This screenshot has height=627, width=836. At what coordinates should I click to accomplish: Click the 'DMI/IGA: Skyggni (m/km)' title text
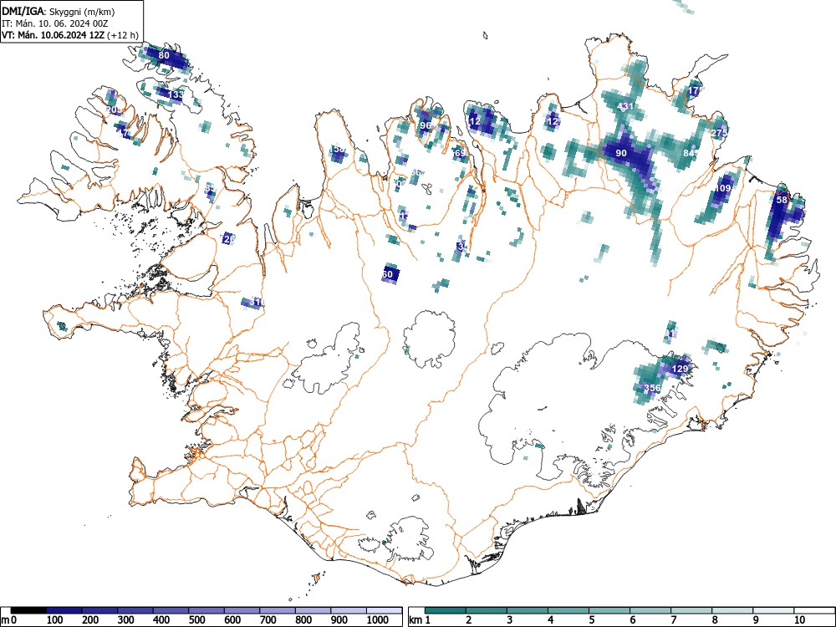tap(59, 12)
